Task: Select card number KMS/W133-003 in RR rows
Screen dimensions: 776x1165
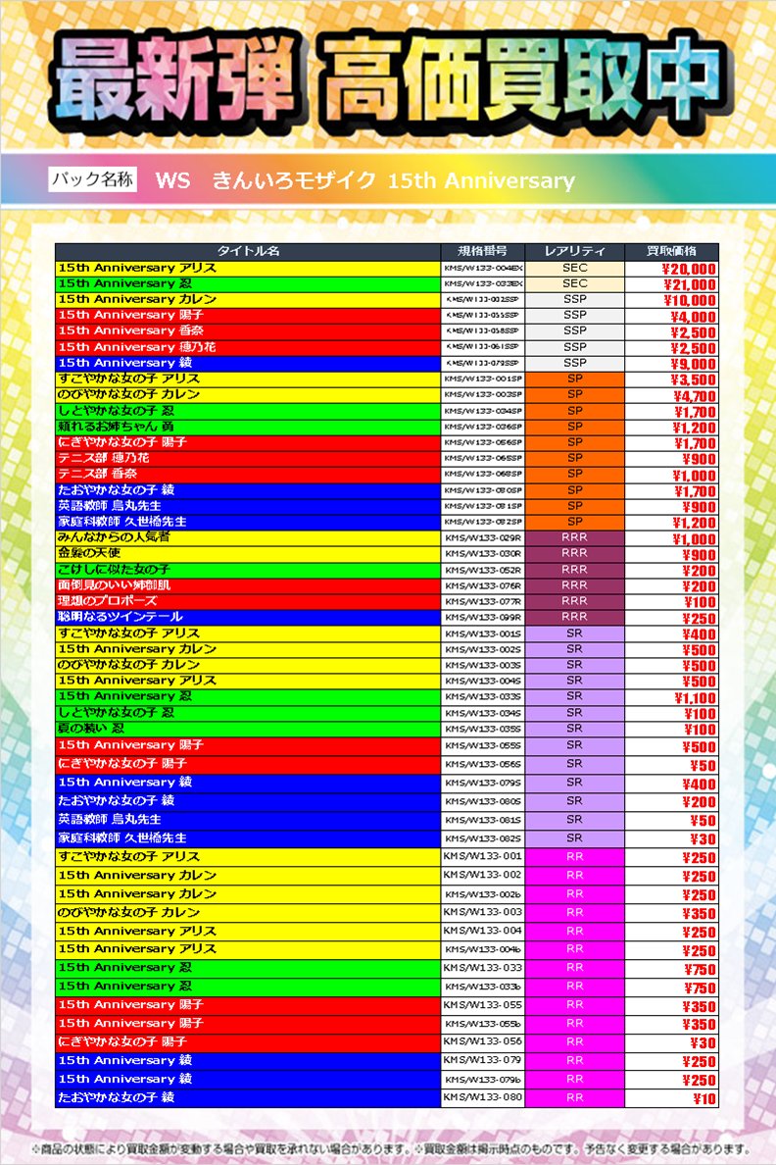Action: click(483, 912)
